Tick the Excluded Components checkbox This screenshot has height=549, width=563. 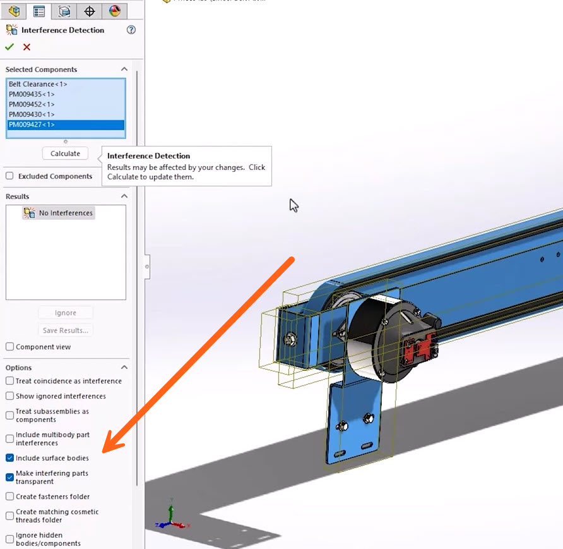tap(9, 176)
